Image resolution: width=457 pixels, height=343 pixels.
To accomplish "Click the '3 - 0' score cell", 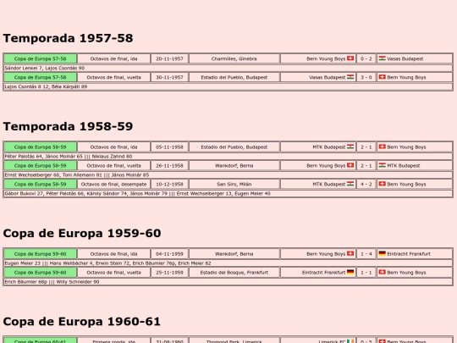I will [366, 77].
